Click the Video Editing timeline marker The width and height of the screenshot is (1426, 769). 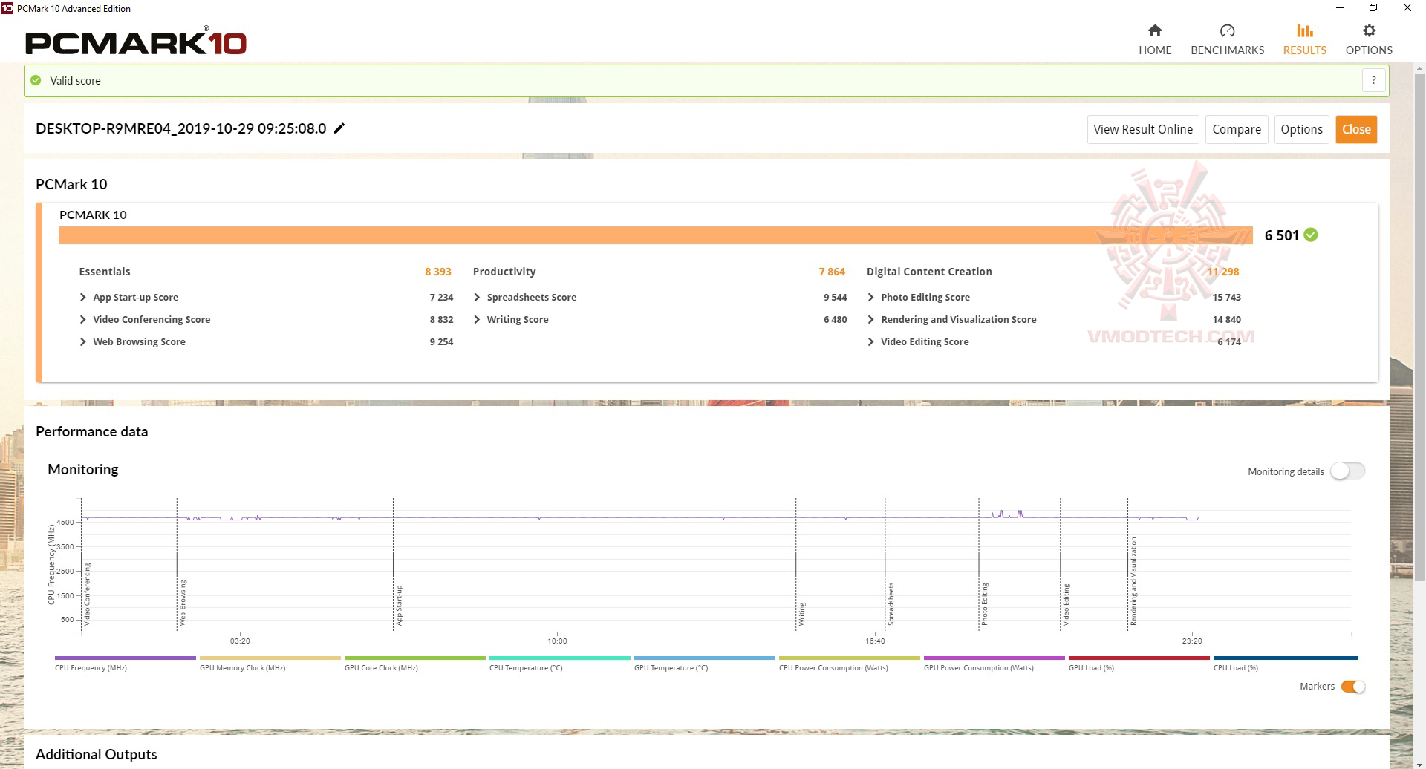(x=1066, y=604)
